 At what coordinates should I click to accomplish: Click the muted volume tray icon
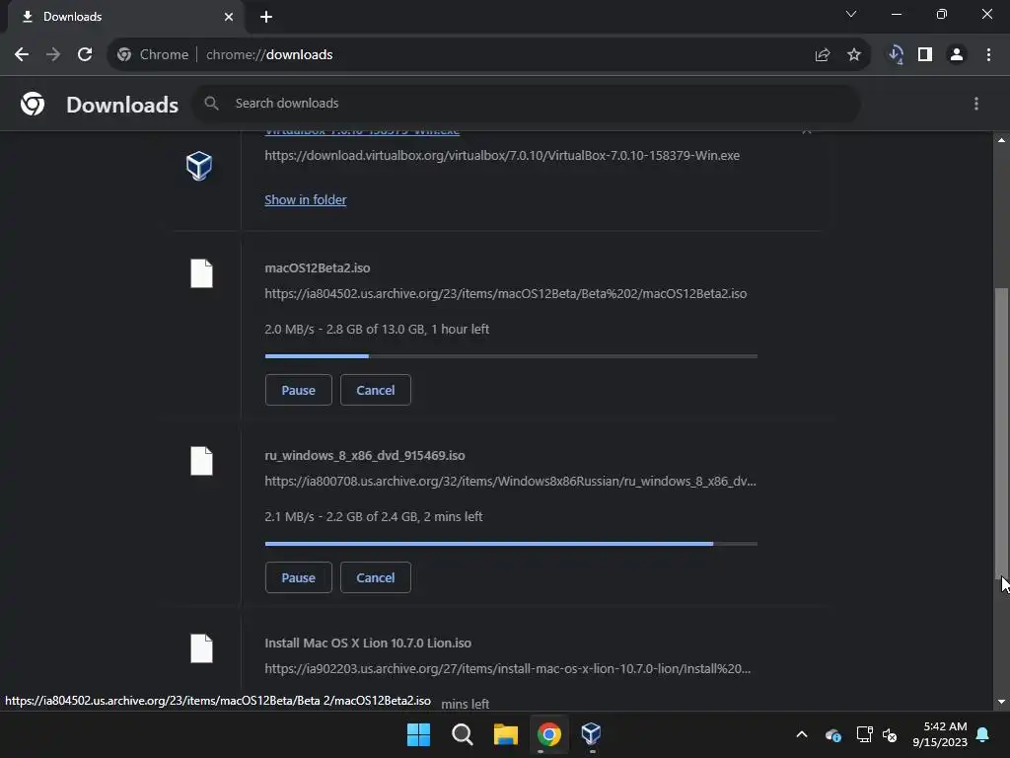pos(890,734)
